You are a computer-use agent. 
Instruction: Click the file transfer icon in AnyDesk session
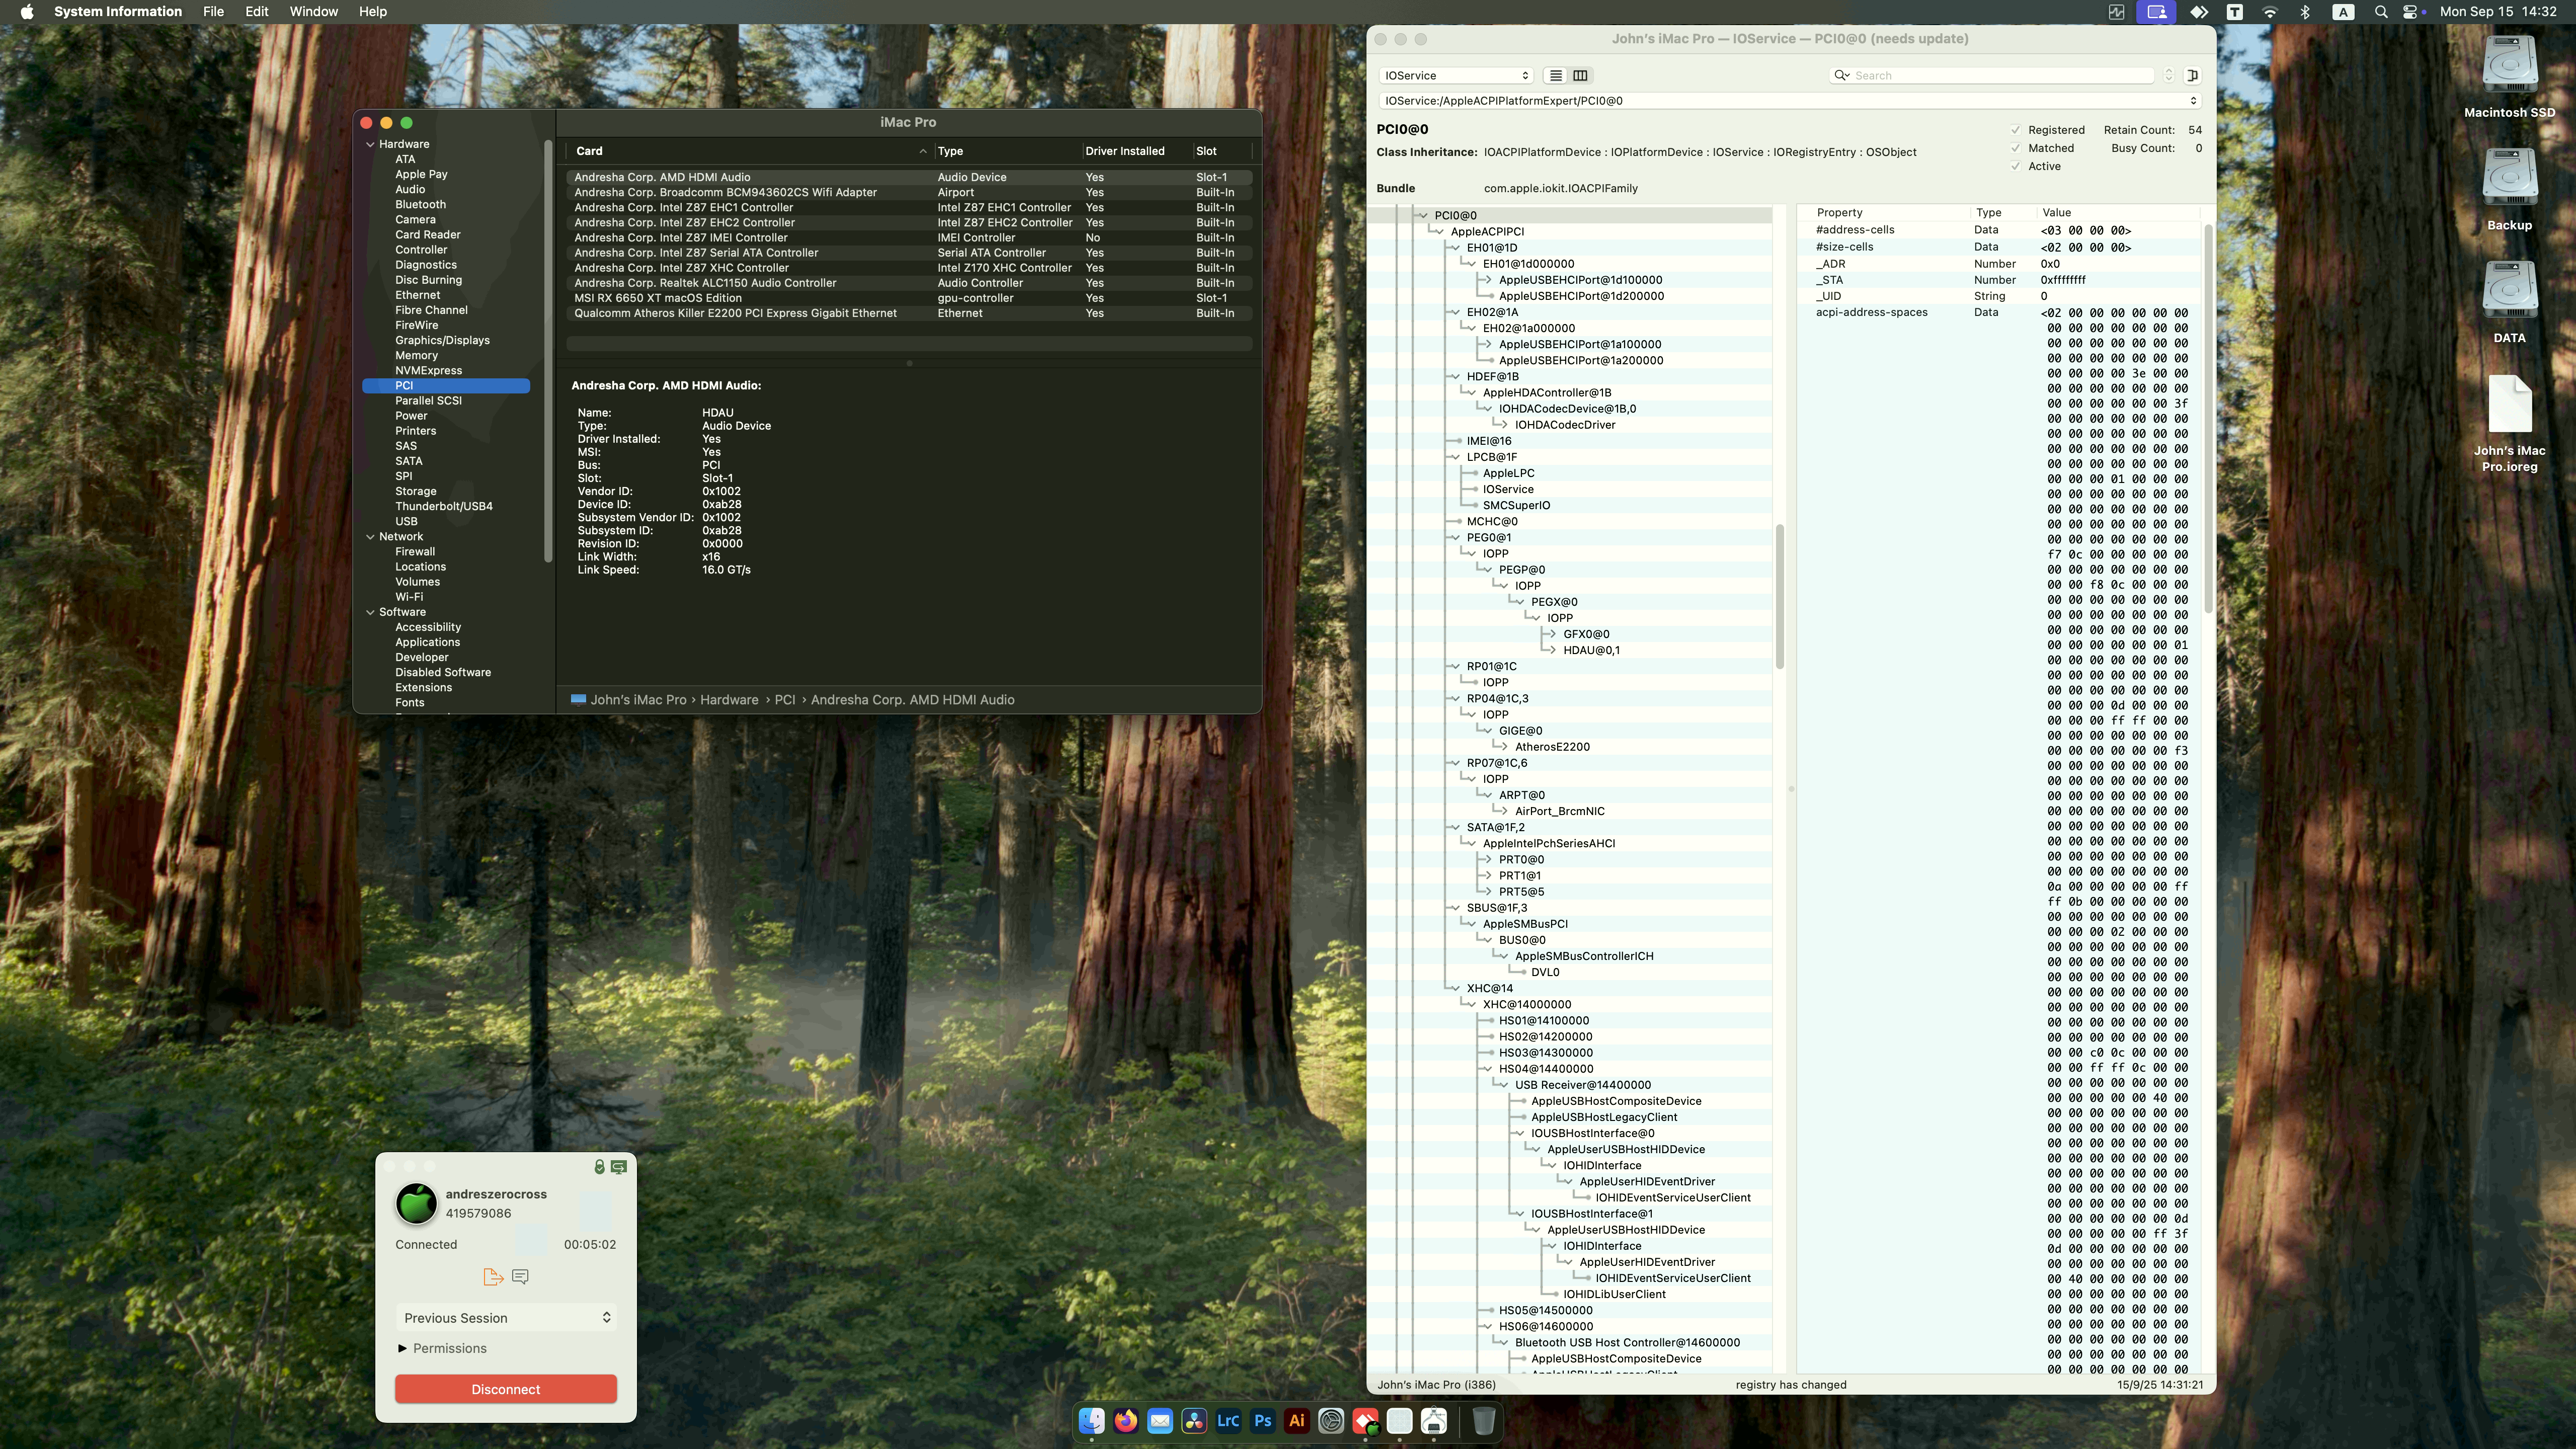coord(493,1277)
